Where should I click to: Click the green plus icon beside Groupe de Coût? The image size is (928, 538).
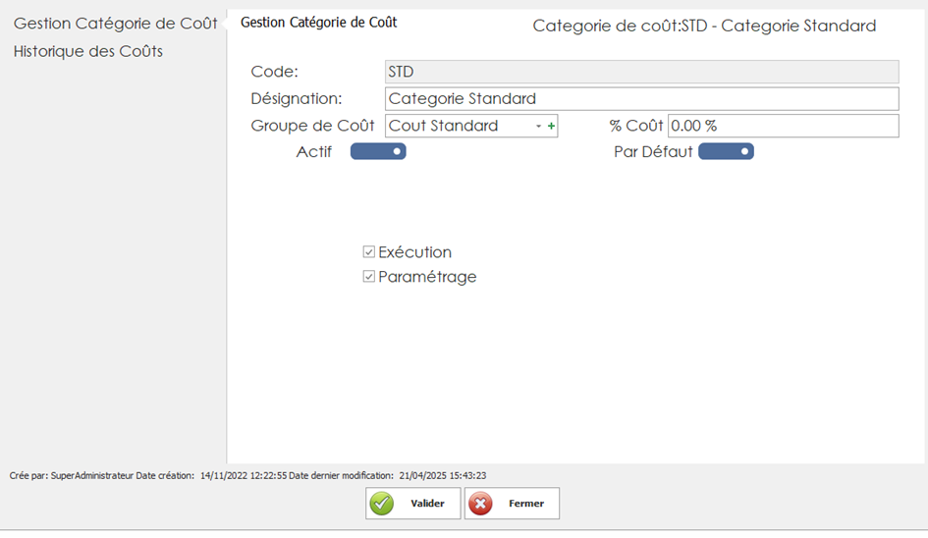tap(551, 127)
